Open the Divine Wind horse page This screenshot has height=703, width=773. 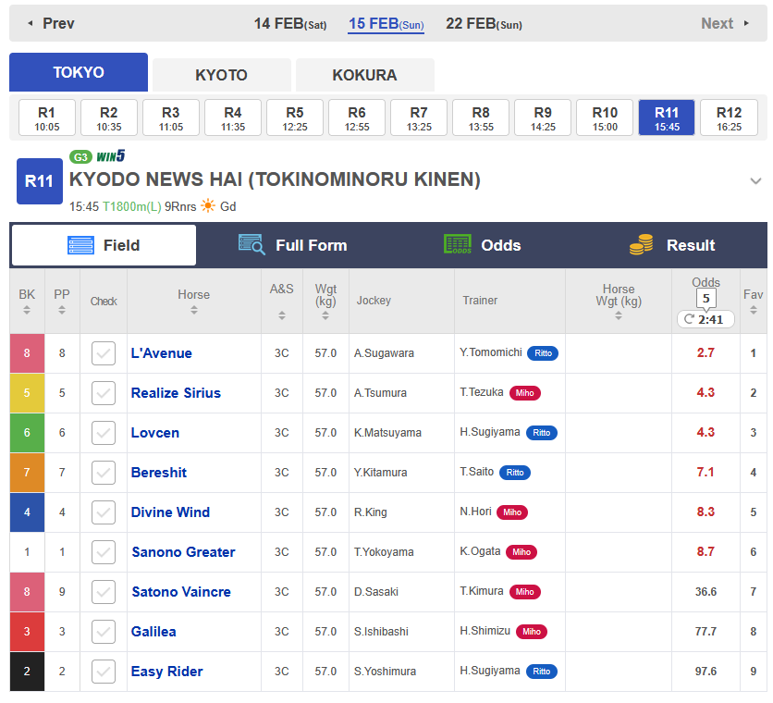click(x=170, y=512)
